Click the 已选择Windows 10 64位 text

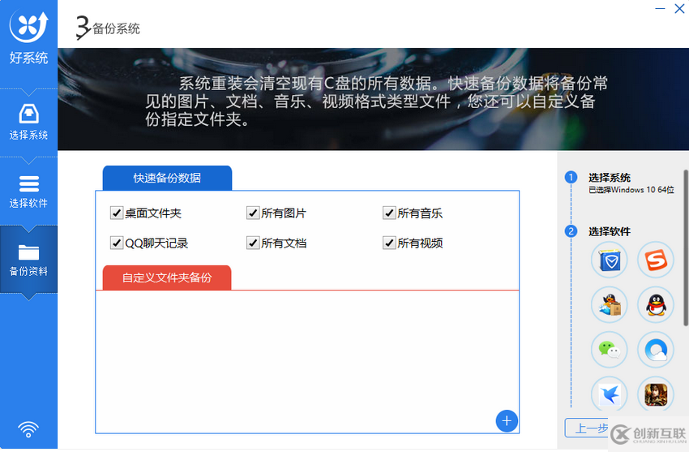(631, 190)
